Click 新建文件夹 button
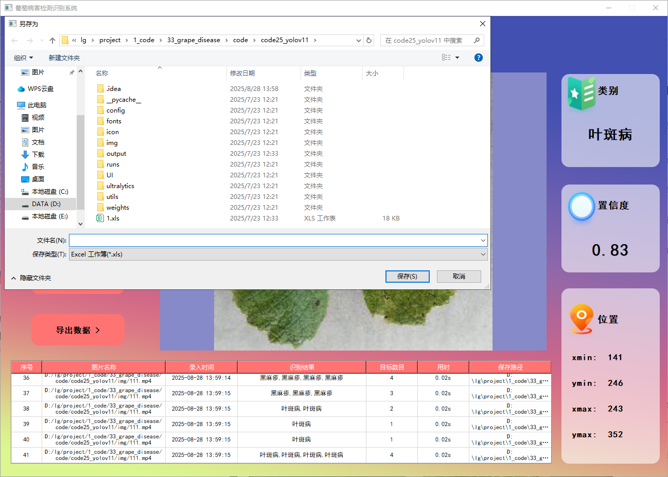This screenshot has width=668, height=477. pos(64,58)
